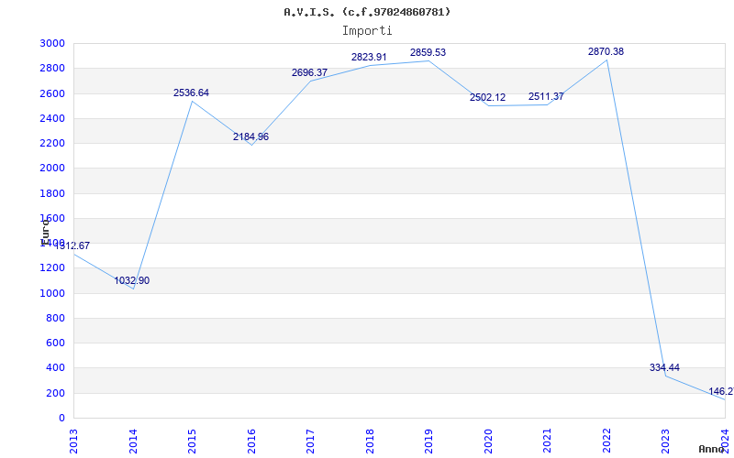This screenshot has width=734, height=458.
Task: Click the 2014 x-axis label
Action: 133,441
